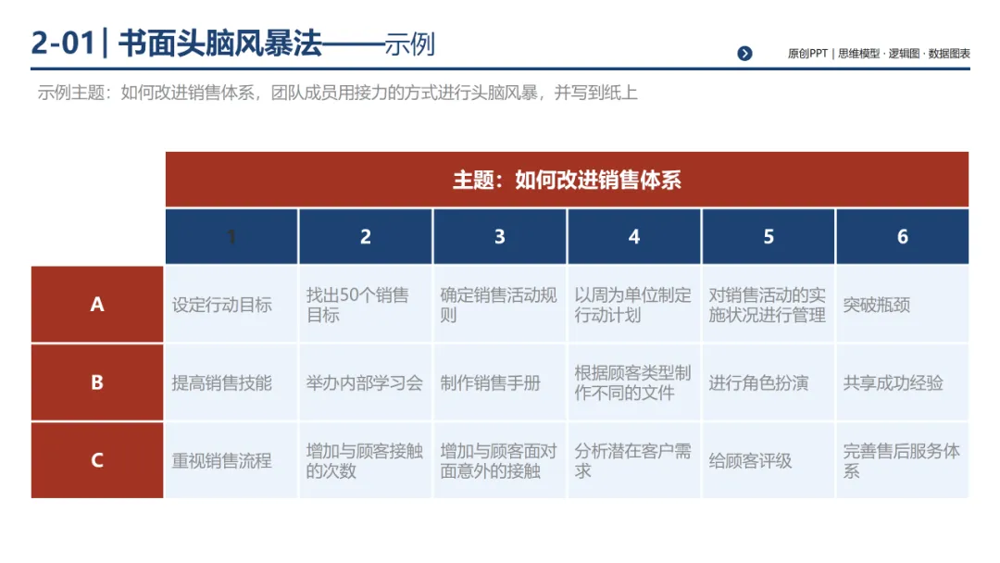
Task: Click column header 1
Action: [x=231, y=236]
